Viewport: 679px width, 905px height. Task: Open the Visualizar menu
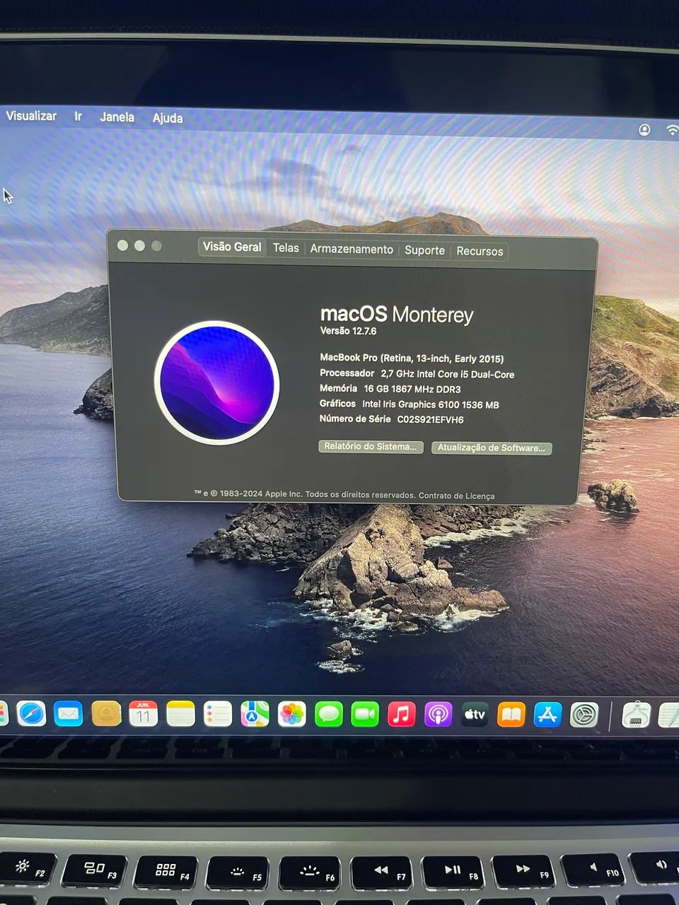[x=31, y=115]
